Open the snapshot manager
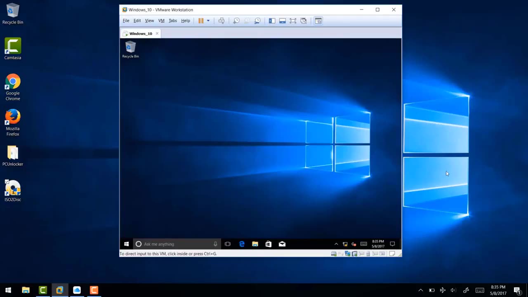This screenshot has height=297, width=528. [257, 21]
